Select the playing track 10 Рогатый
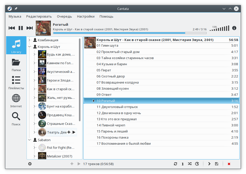This screenshot has width=246, height=174. (x=162, y=101)
